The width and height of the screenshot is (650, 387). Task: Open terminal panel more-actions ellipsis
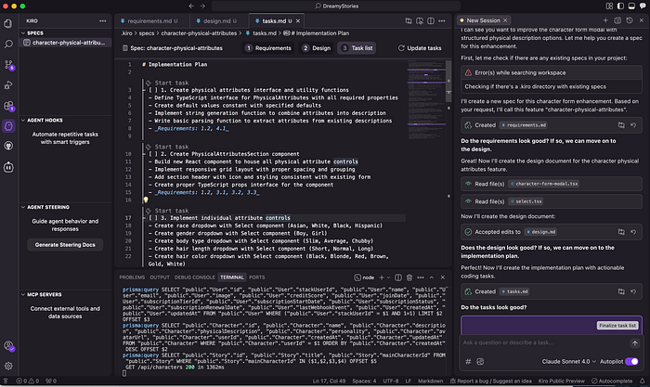pos(421,277)
